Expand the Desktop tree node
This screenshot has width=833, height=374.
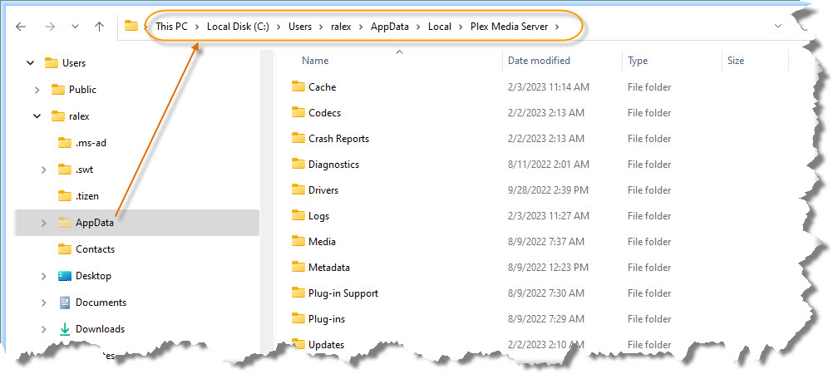pos(43,276)
